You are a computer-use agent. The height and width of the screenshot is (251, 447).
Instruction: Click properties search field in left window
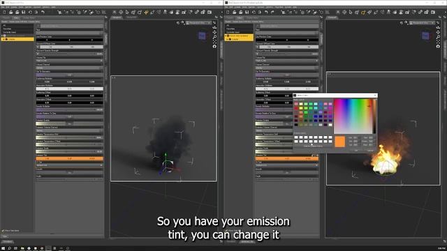[x=71, y=26]
